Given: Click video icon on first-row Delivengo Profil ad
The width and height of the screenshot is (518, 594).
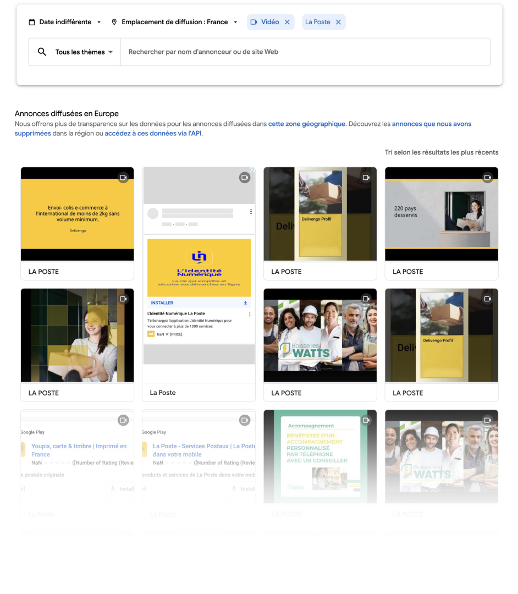Looking at the screenshot, I should tap(366, 177).
